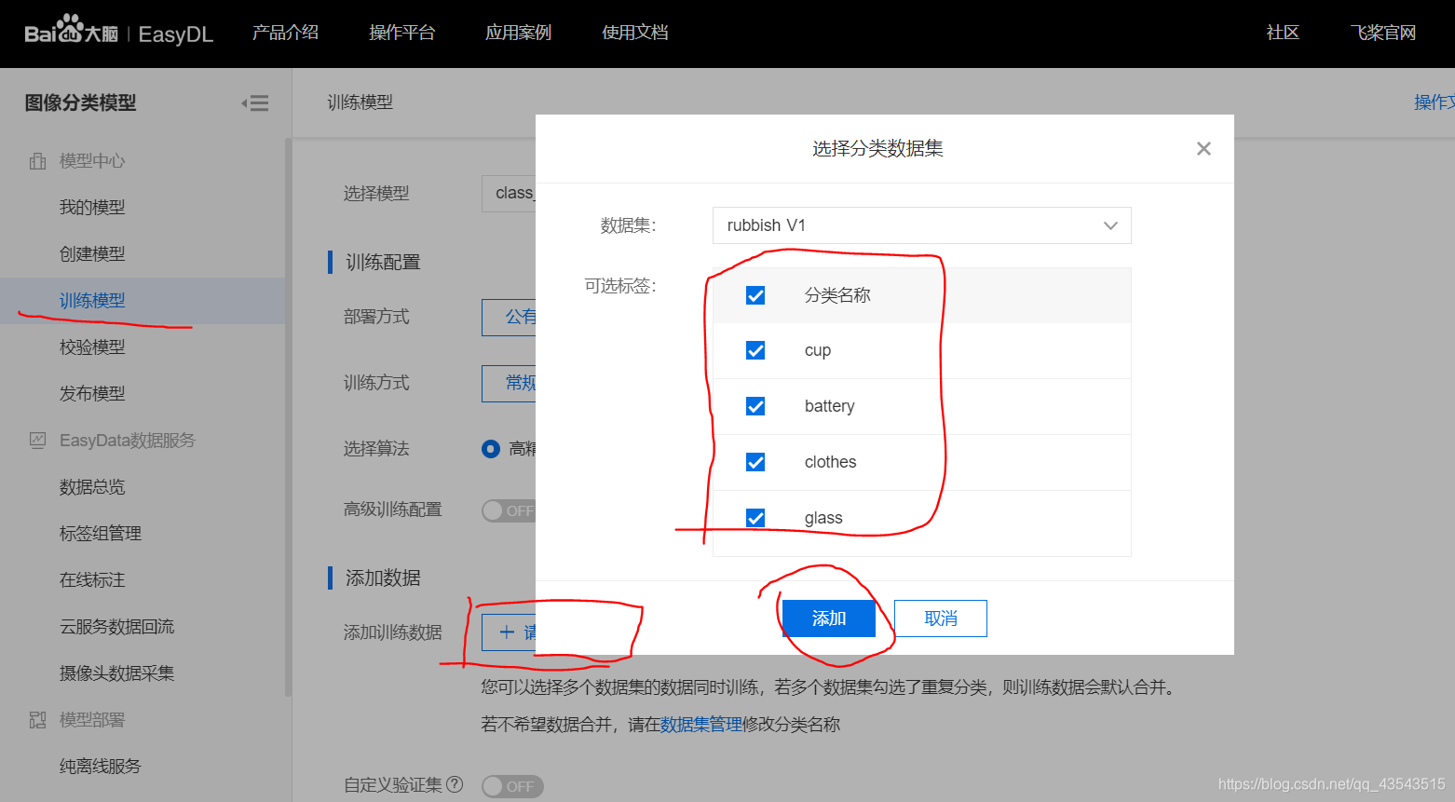Open 创建模型 in the sidebar

tap(92, 254)
